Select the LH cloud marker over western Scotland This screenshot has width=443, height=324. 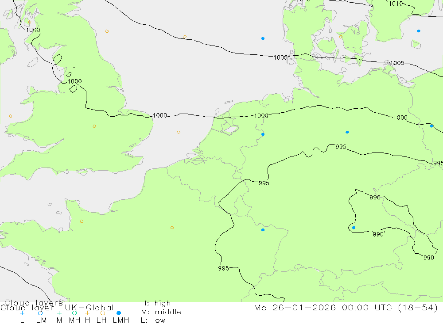pyautogui.click(x=30, y=22)
